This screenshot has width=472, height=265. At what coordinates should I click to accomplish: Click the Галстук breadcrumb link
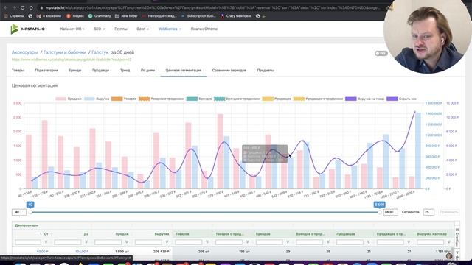[100, 52]
